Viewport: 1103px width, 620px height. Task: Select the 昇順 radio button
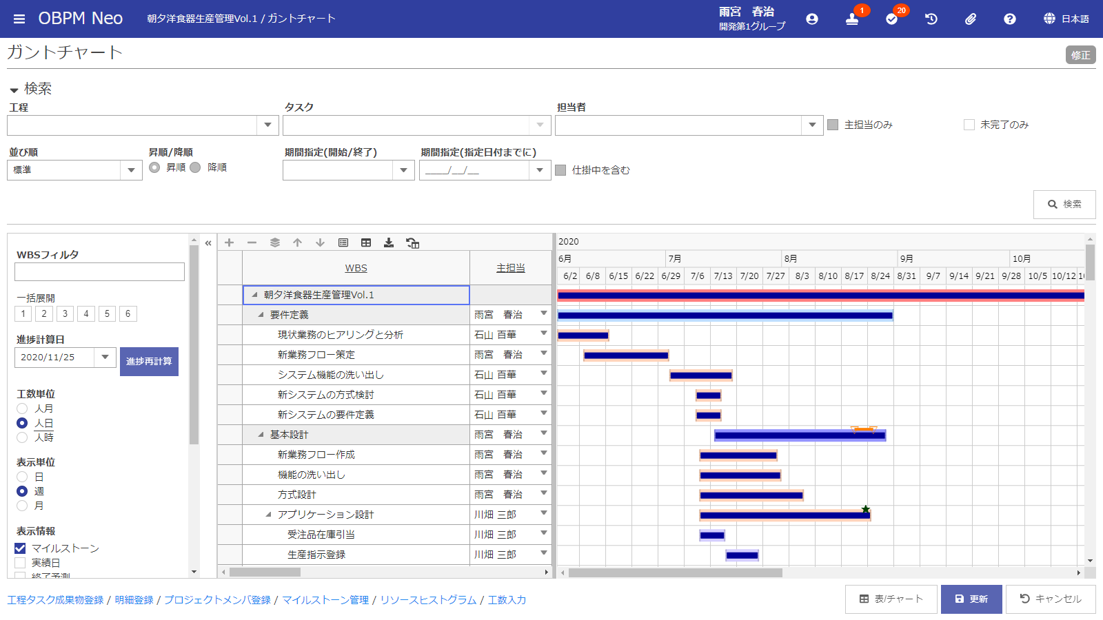(154, 167)
